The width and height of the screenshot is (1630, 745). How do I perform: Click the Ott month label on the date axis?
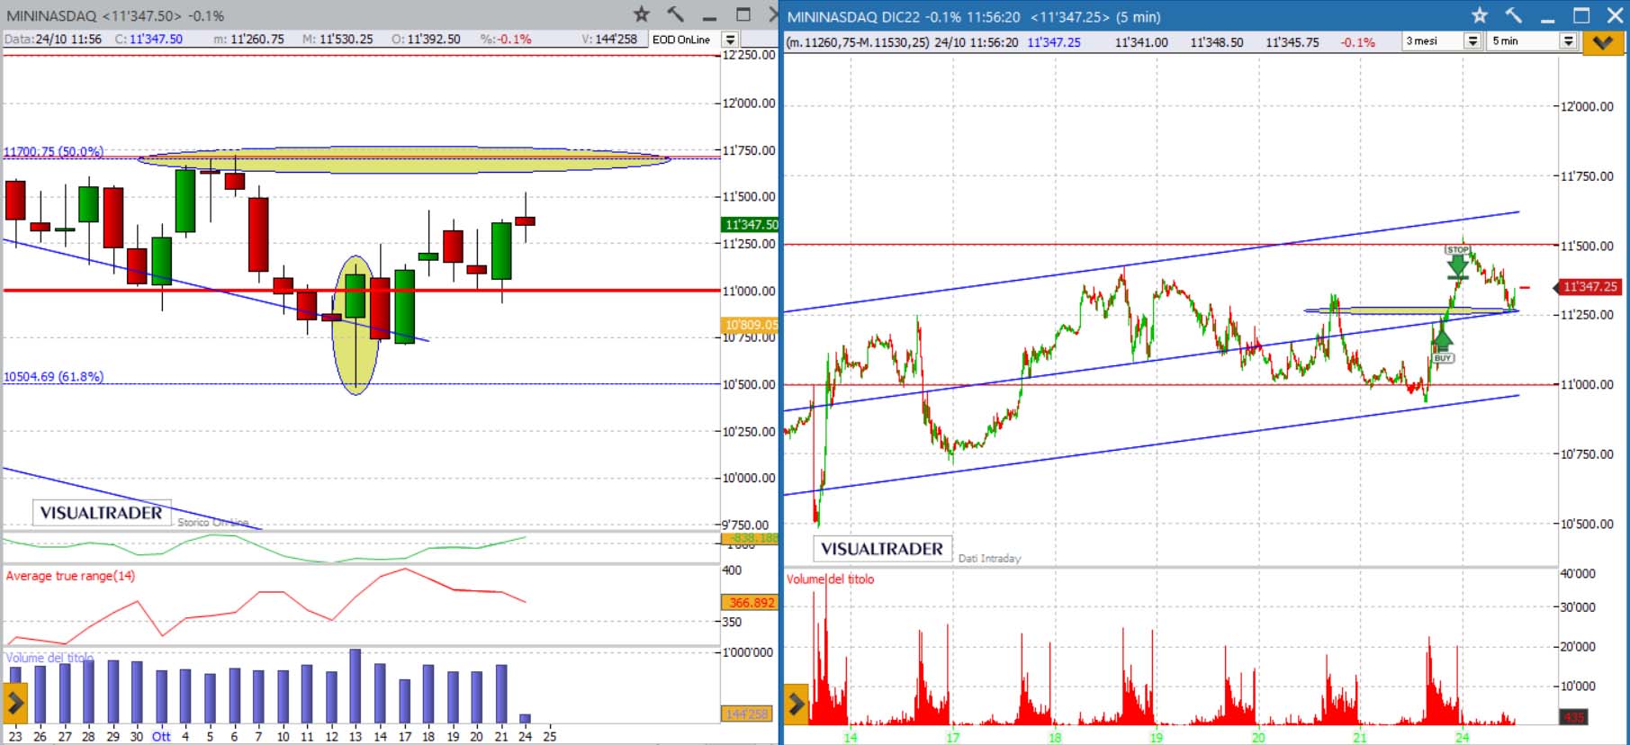tap(161, 736)
